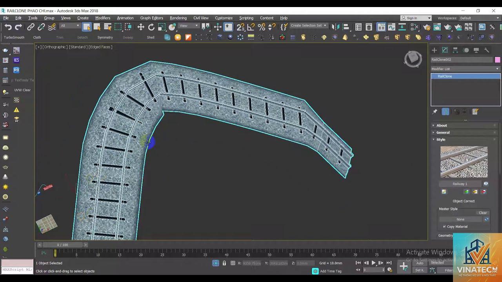Open the Customize menu
This screenshot has height=282, width=502.
[x=224, y=18]
